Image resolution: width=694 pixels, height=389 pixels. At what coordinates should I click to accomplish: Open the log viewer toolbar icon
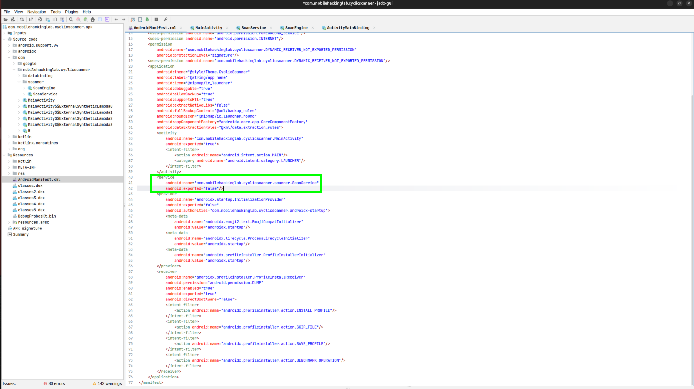point(156,19)
